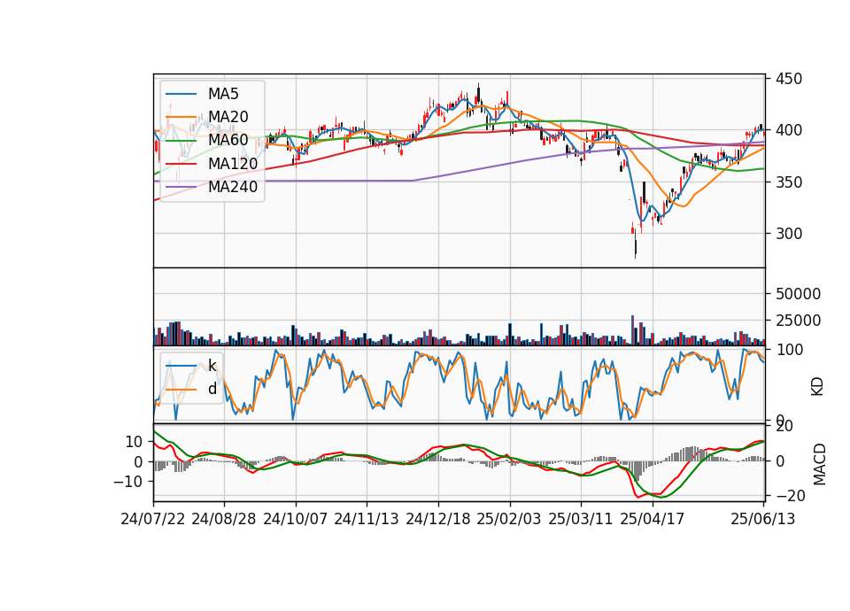Click the MA120 legend label
Screen dimensions: 850x611
point(233,164)
